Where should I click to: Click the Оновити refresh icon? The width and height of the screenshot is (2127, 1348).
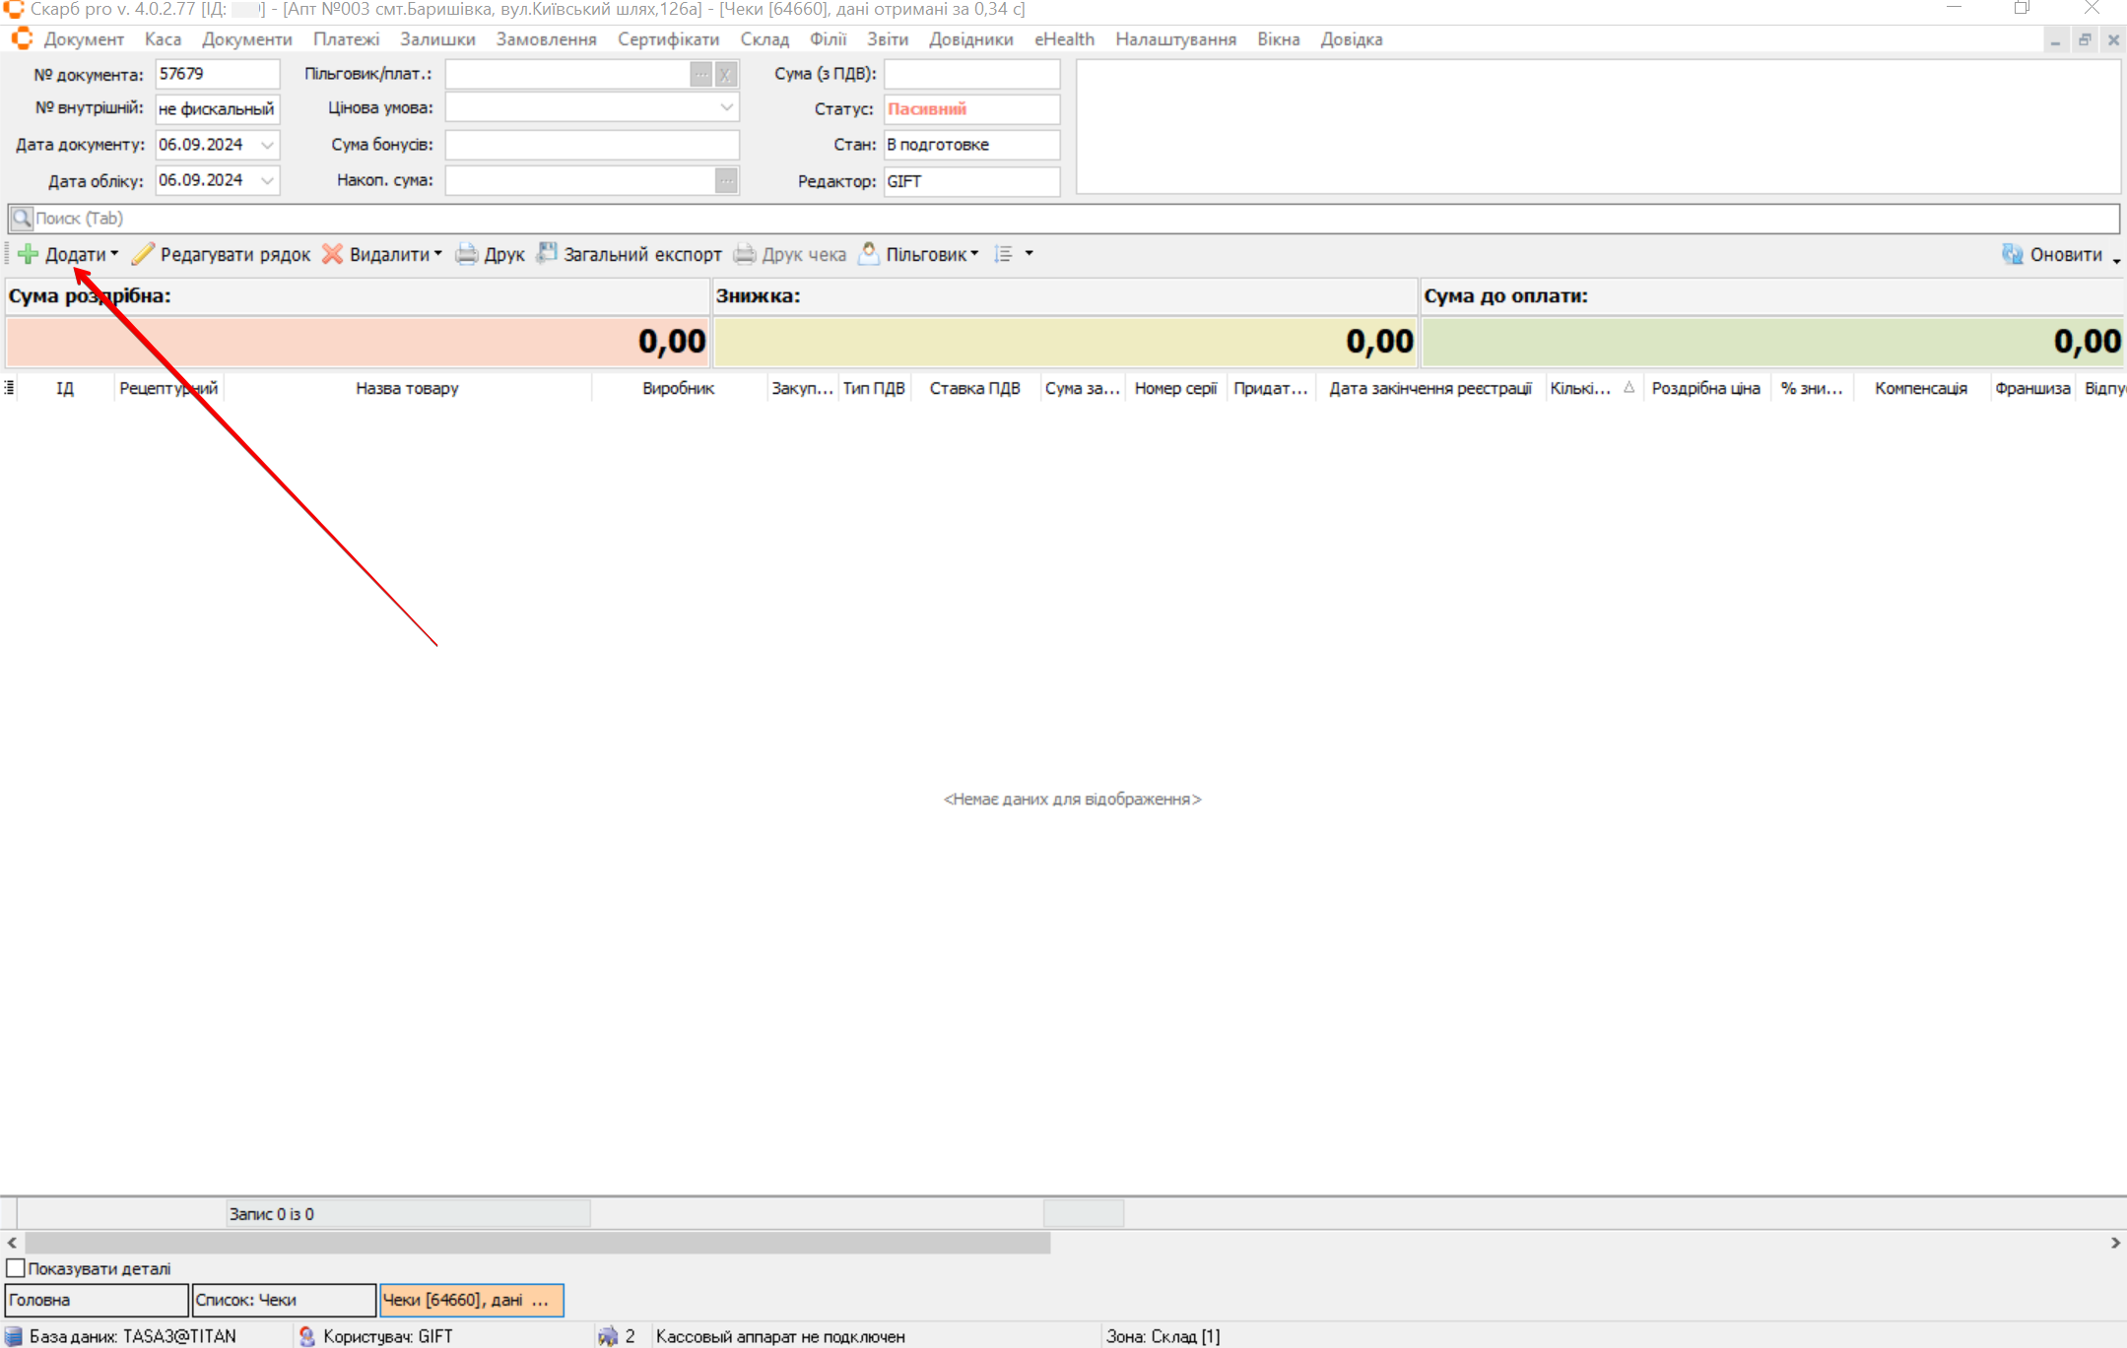[2012, 254]
